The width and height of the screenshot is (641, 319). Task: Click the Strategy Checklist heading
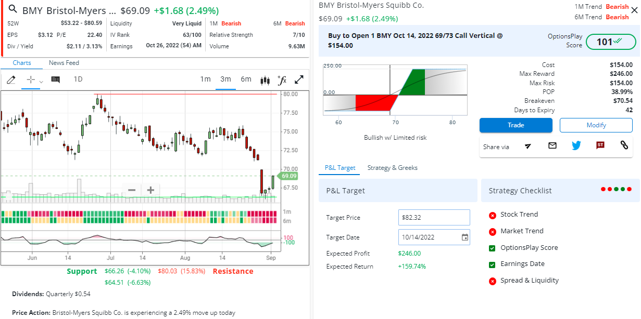pyautogui.click(x=520, y=191)
